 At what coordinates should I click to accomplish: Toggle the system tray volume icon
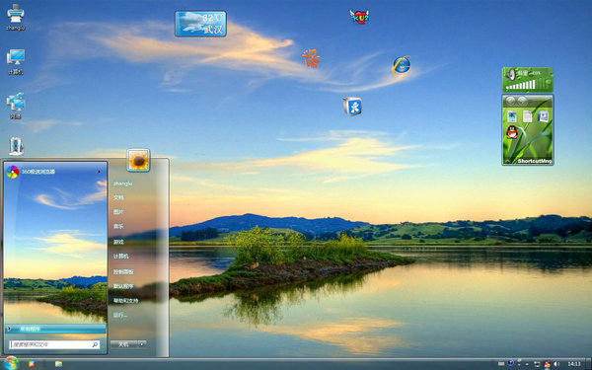[556, 364]
